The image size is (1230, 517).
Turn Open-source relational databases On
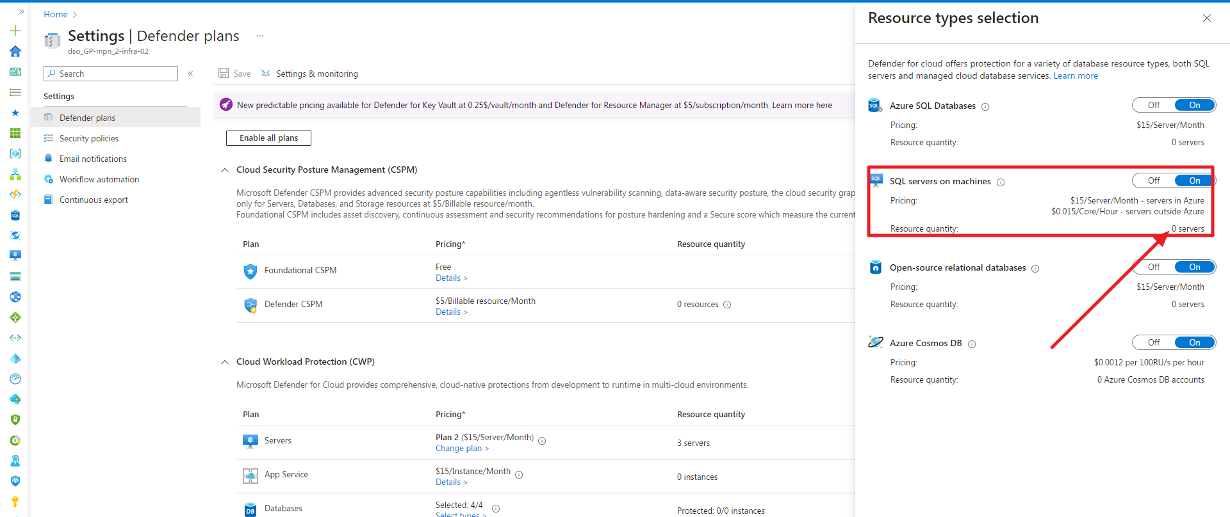coord(1195,267)
